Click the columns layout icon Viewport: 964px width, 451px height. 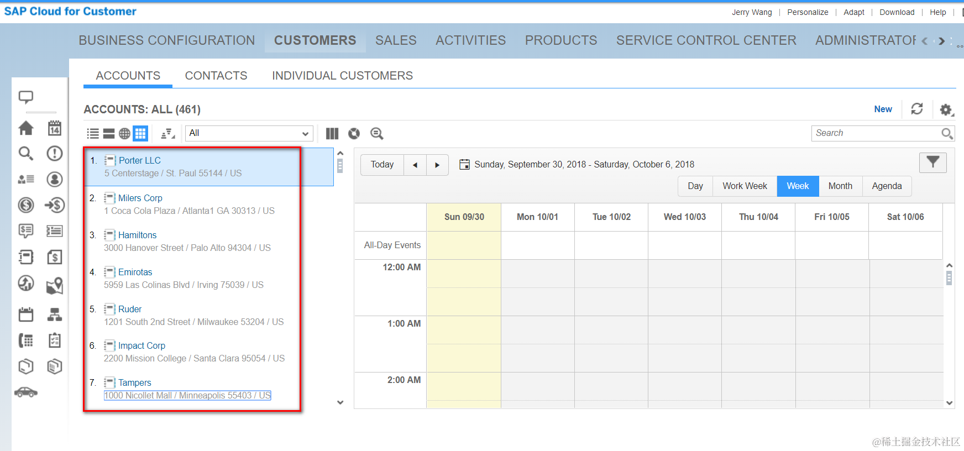[x=332, y=133]
